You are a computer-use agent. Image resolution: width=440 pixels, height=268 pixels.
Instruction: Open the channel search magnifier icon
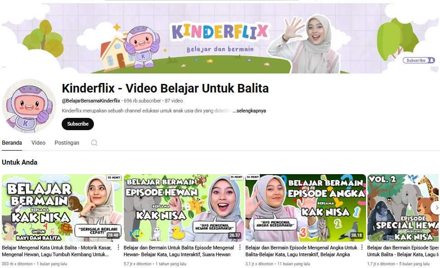[94, 143]
